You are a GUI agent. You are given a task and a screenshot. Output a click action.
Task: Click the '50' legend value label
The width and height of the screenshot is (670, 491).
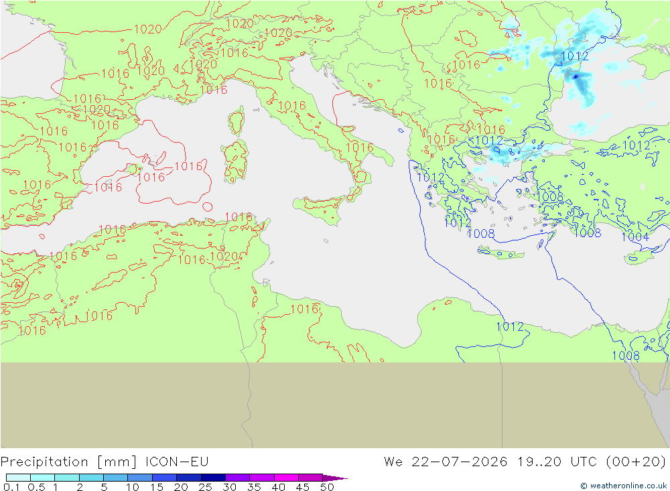pyautogui.click(x=327, y=487)
